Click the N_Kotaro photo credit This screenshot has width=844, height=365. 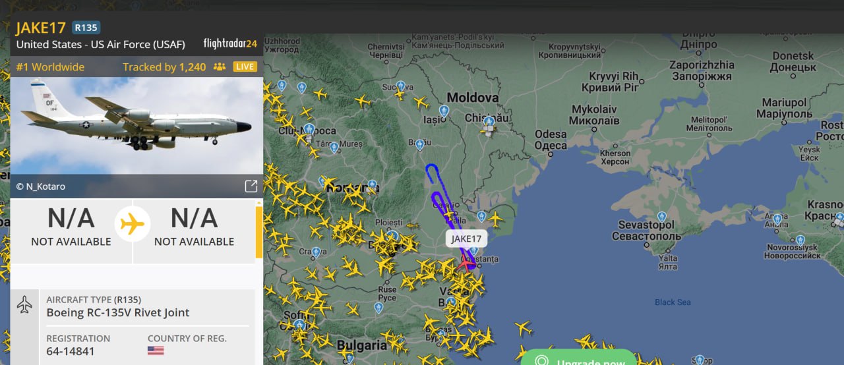coord(41,186)
